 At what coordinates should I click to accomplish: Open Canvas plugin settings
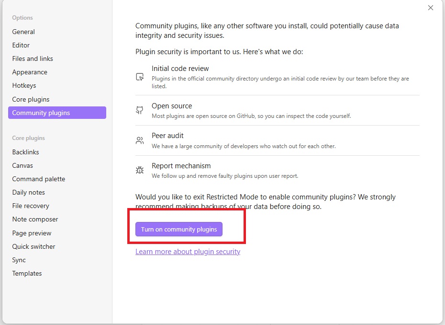tap(22, 165)
